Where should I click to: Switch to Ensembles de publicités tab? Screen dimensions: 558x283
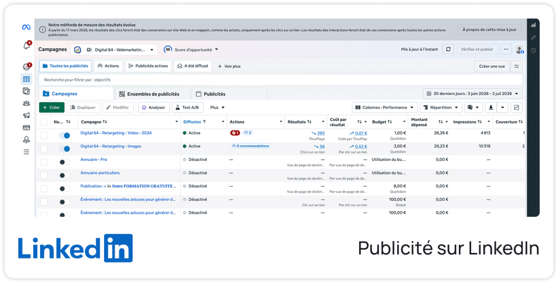click(153, 94)
